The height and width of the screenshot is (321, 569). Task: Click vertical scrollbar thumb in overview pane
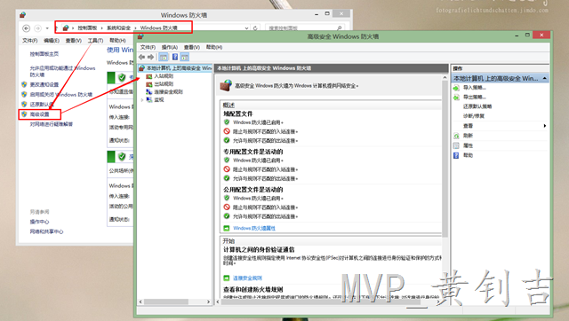(445, 158)
